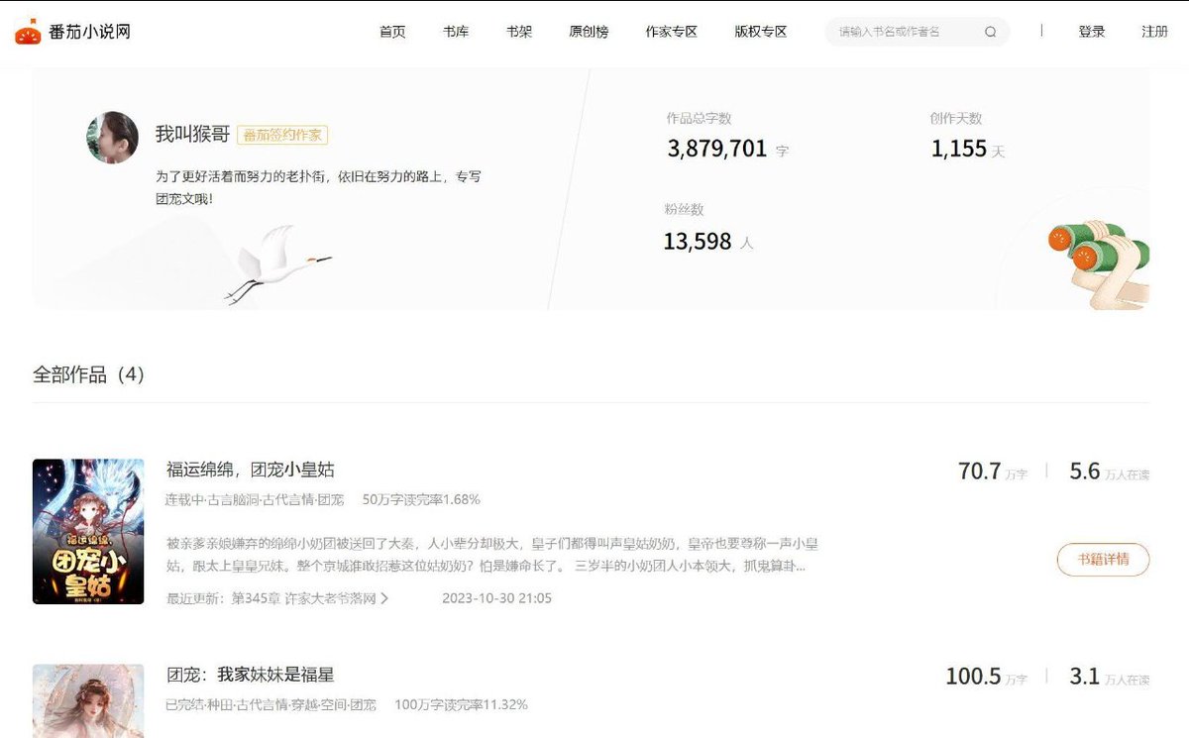Image resolution: width=1189 pixels, height=738 pixels.
Task: Click tags 已完结·种田·古代言情·穿越·空间·团宠
Action: pyautogui.click(x=270, y=704)
